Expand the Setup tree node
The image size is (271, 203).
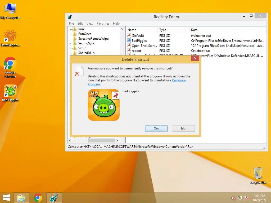(70, 48)
